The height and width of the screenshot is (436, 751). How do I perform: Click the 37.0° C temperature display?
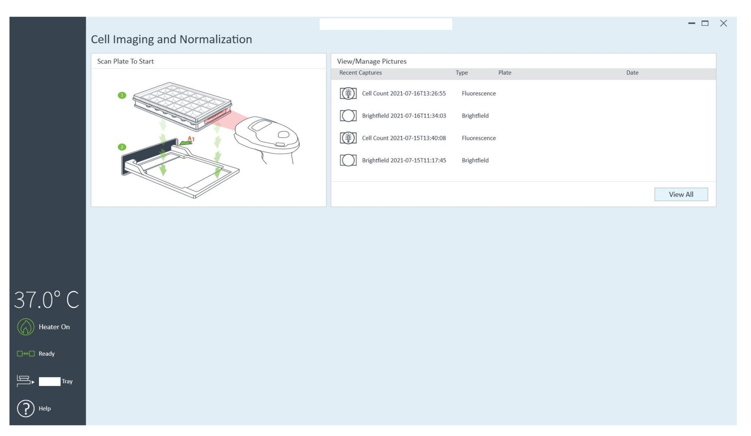click(x=47, y=300)
